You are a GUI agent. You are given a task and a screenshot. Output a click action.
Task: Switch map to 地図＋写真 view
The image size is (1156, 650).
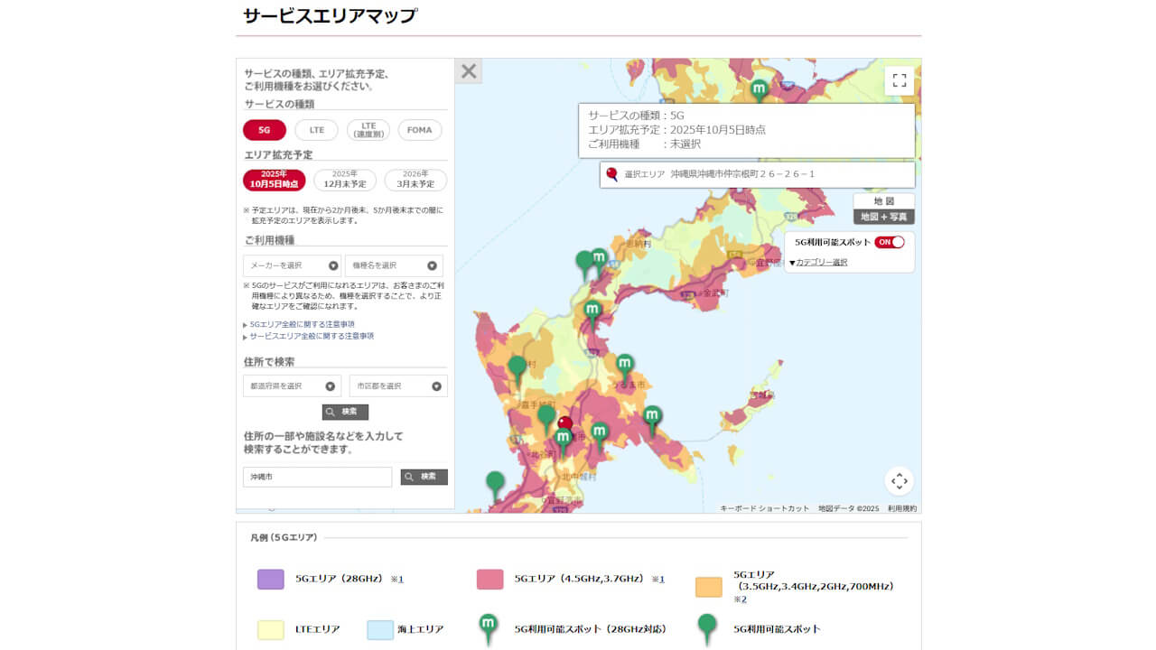[x=883, y=217]
